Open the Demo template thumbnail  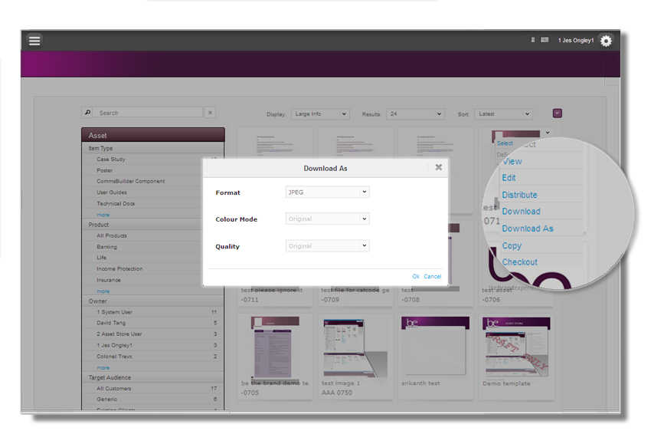(x=516, y=347)
